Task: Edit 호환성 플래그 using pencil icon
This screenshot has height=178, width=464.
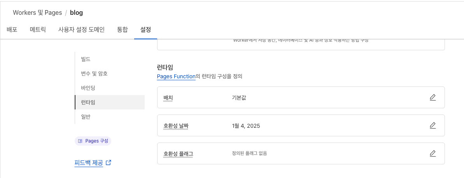Action: 432,153
